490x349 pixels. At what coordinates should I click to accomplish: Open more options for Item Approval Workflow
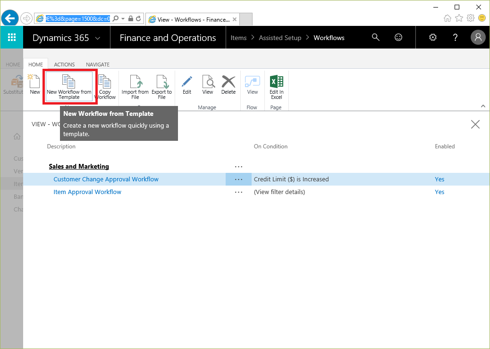click(238, 192)
